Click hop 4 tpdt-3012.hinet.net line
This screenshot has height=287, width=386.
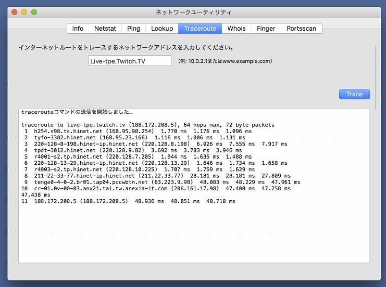[x=133, y=150]
